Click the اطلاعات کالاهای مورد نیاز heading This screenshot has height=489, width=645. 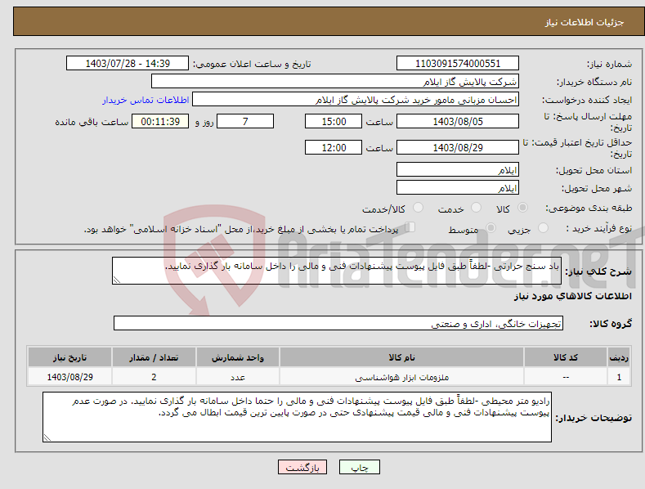click(572, 296)
